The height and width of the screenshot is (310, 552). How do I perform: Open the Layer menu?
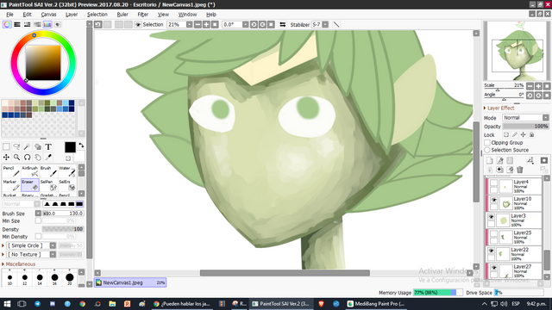pyautogui.click(x=72, y=15)
